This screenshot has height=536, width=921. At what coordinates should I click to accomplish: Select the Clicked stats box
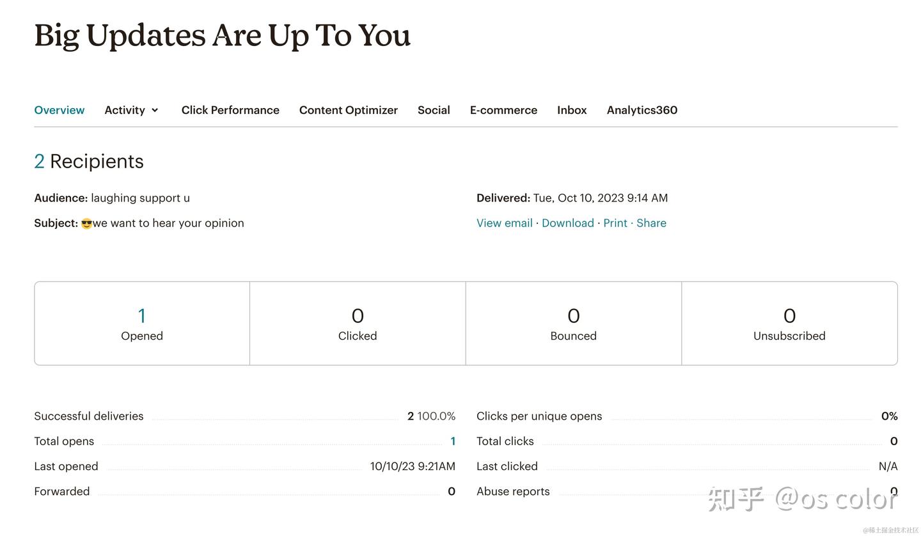pos(358,324)
